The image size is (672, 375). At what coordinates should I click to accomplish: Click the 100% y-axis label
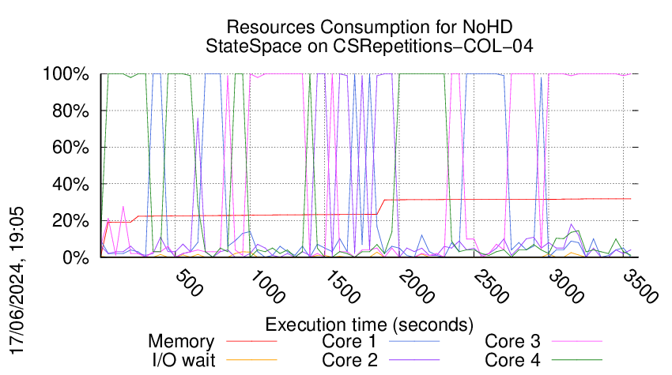[66, 74]
